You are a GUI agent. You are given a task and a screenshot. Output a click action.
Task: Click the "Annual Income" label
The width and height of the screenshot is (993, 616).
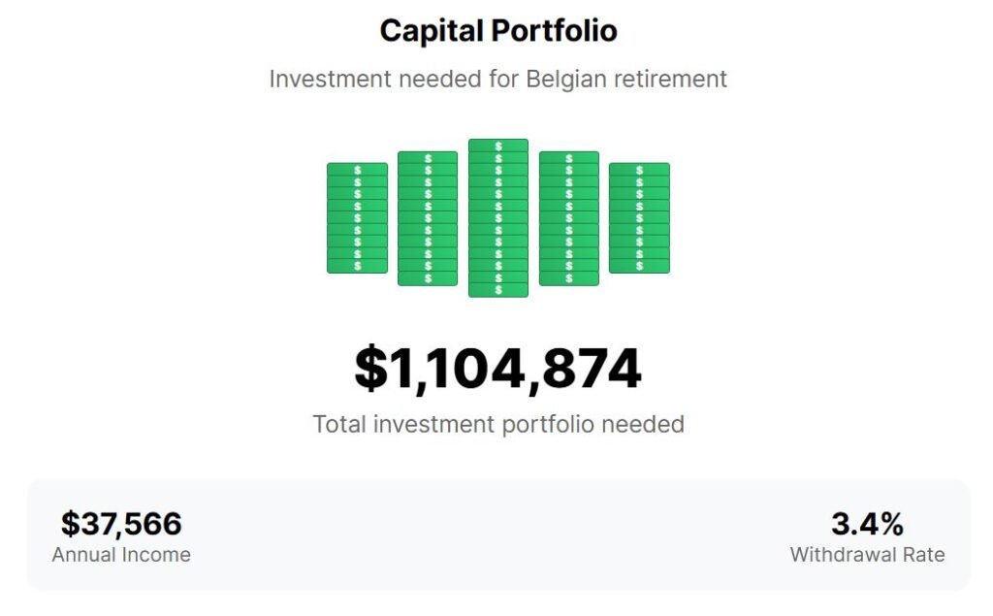click(121, 555)
